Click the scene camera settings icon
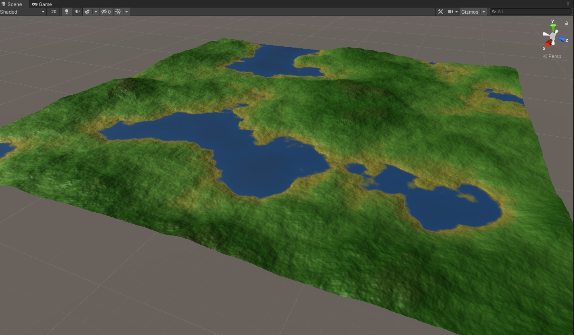574x335 pixels. (451, 12)
